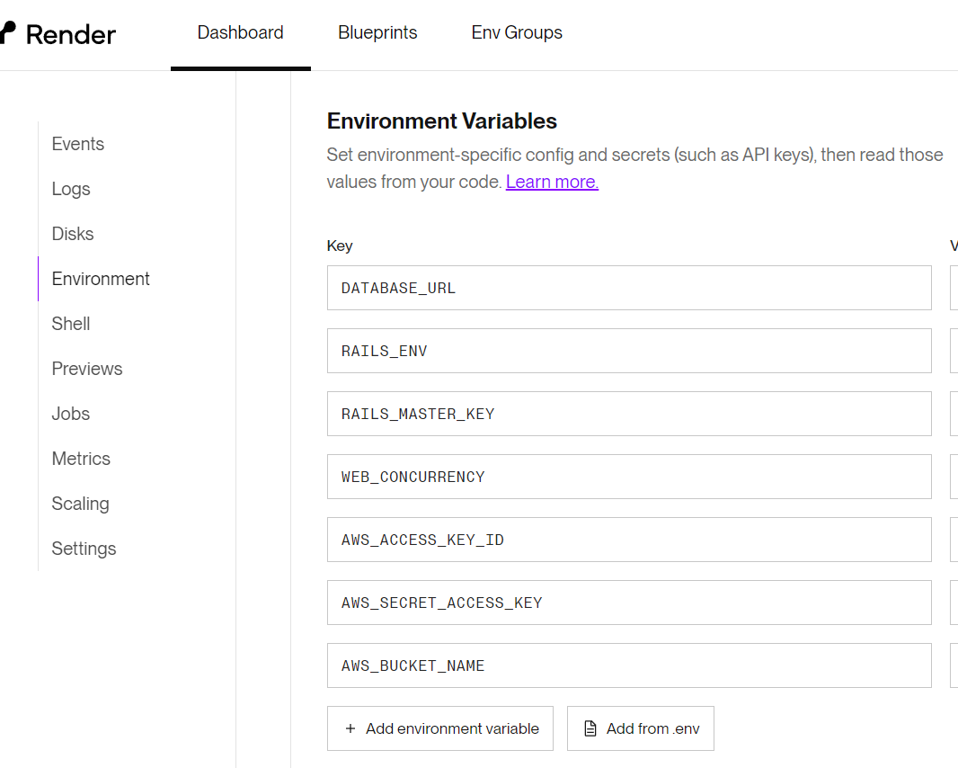958x768 pixels.
Task: Click the AWS_SECRET_ACCESS_KEY key field
Action: [x=629, y=603]
